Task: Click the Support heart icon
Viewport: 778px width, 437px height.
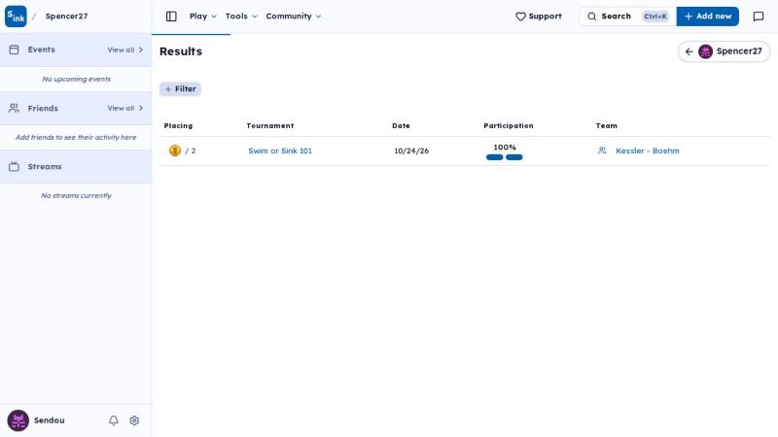Action: 520,17
